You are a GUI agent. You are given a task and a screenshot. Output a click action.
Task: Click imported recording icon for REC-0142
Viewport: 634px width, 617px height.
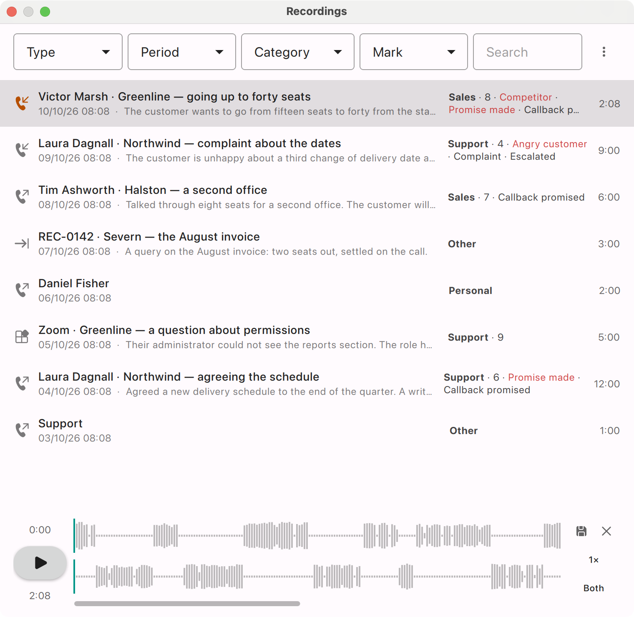[x=22, y=243]
